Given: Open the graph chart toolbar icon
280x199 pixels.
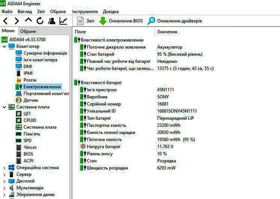Looking at the screenshot, I should pyautogui.click(x=63, y=21).
